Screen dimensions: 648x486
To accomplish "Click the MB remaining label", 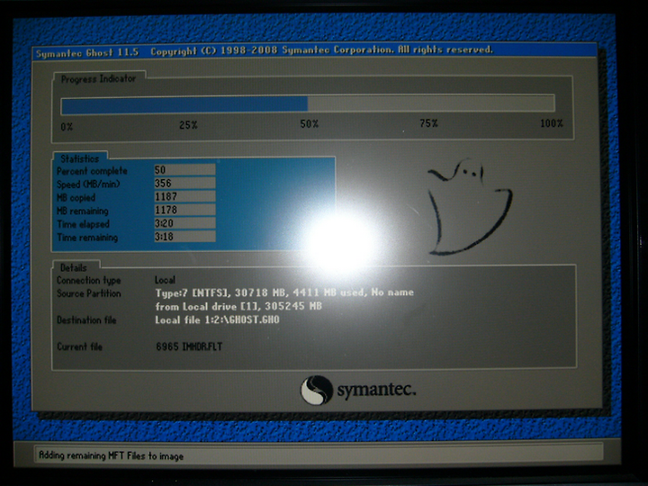I will coord(82,211).
